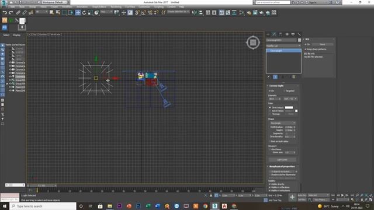
Task: Activate the Select and Scale tool
Action: tap(90, 13)
